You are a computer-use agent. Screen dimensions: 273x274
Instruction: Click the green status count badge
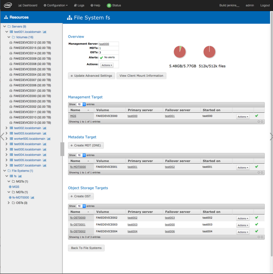click(x=109, y=5)
